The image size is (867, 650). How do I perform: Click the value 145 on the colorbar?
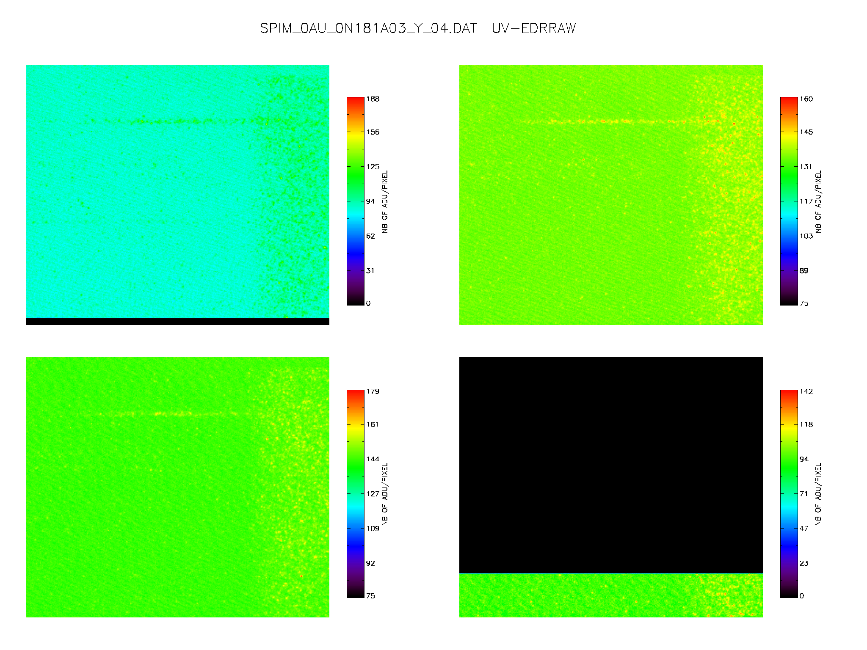[806, 132]
